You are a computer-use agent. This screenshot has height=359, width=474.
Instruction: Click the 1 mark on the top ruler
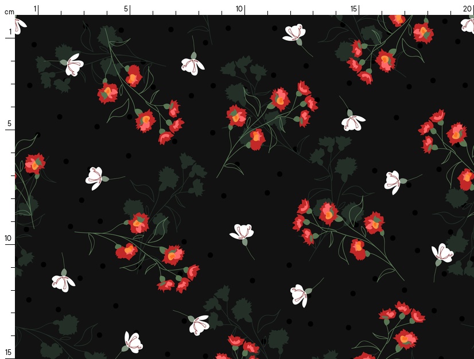pos(36,9)
